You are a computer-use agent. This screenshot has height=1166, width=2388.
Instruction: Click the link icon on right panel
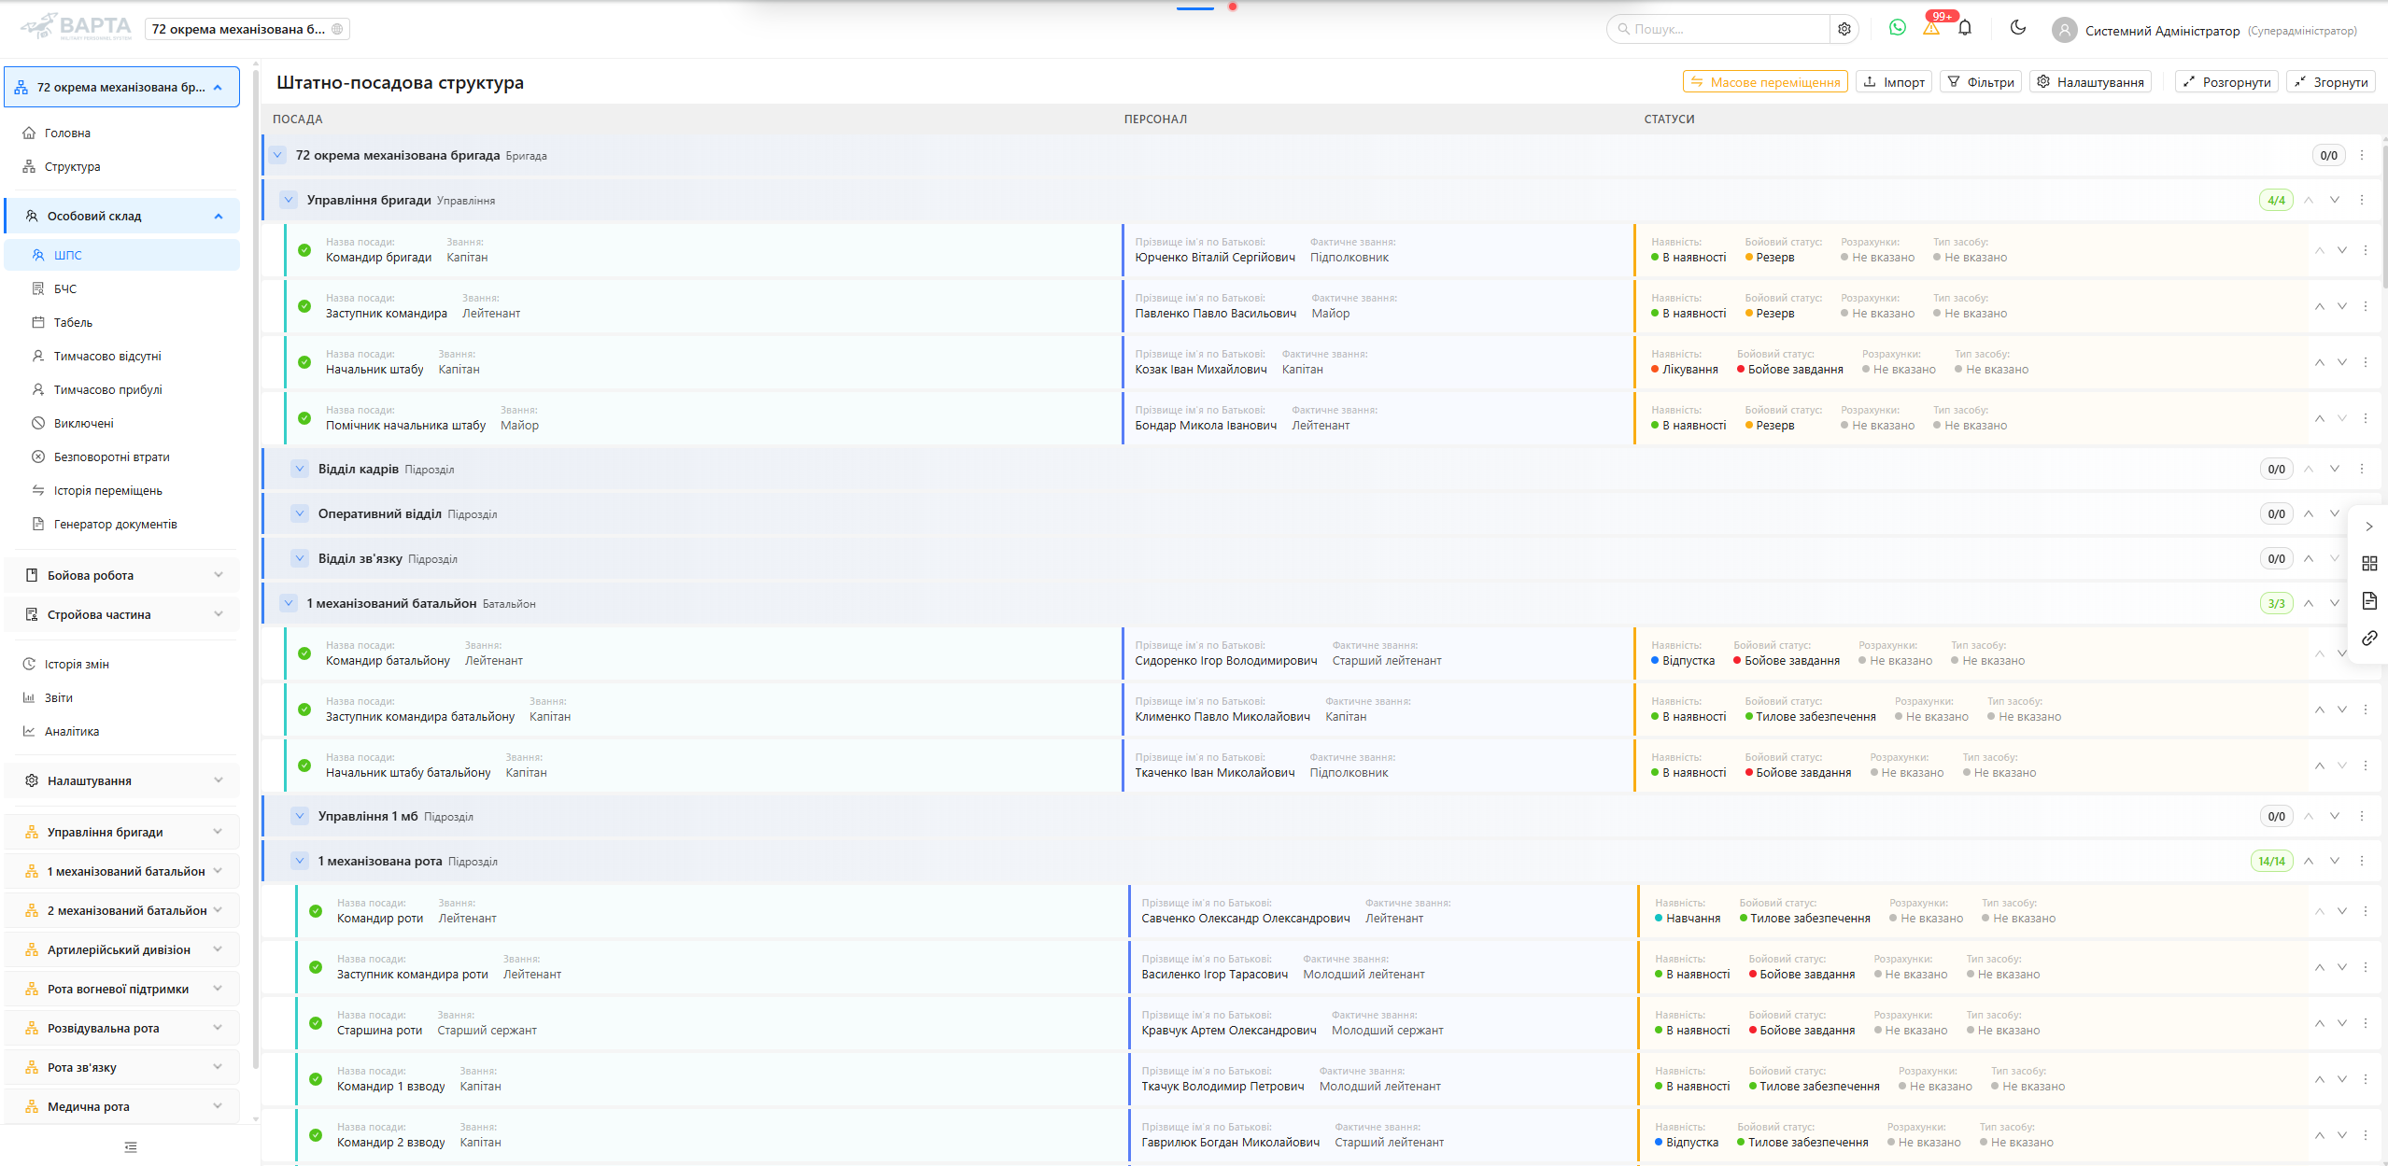[x=2369, y=638]
